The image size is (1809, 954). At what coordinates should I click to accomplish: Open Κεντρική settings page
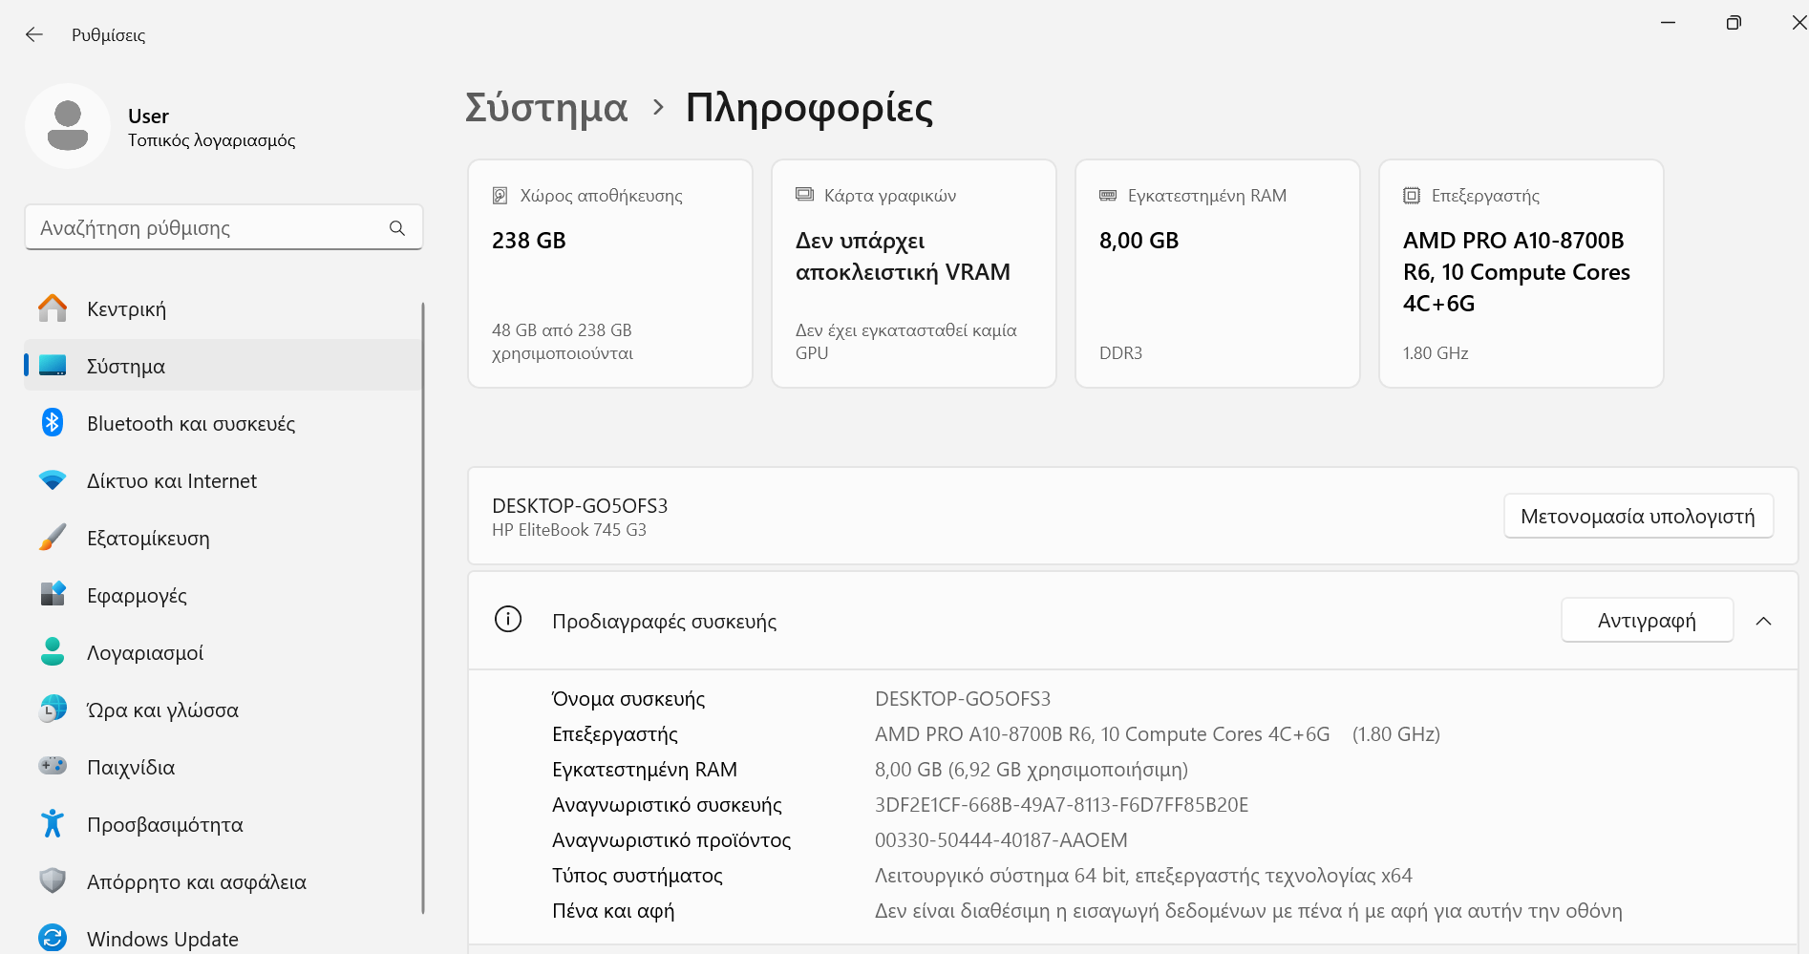pyautogui.click(x=223, y=308)
